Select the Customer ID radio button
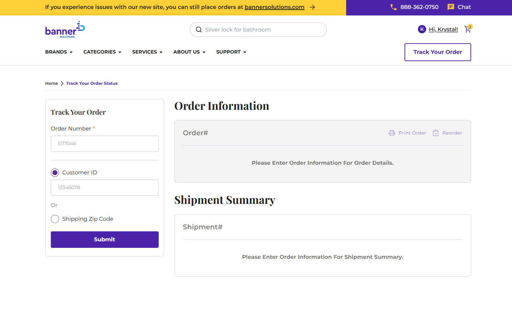This screenshot has height=311, width=512. click(55, 172)
